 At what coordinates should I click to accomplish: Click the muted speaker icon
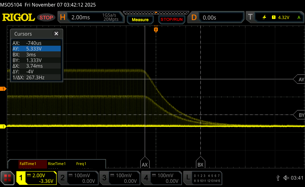coord(286,178)
